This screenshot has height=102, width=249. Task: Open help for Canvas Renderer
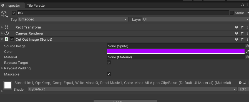click(x=237, y=33)
